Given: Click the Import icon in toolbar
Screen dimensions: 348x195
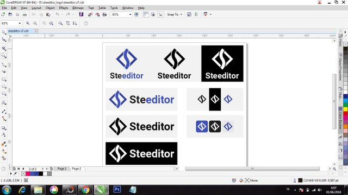Looking at the screenshot, I should [x=90, y=15].
